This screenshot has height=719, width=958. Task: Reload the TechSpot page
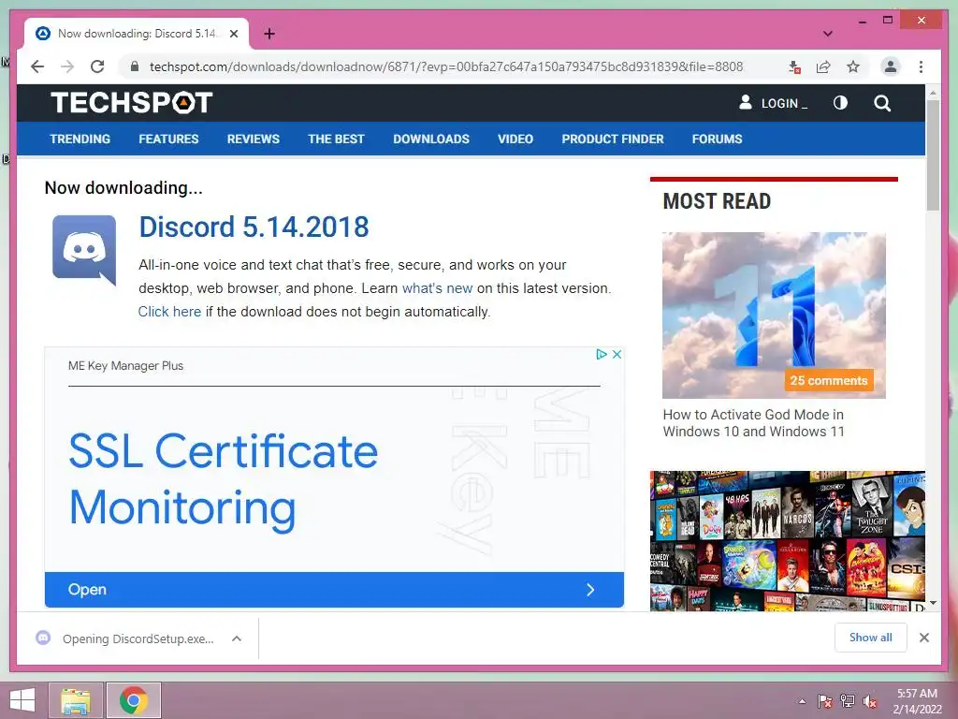point(97,66)
